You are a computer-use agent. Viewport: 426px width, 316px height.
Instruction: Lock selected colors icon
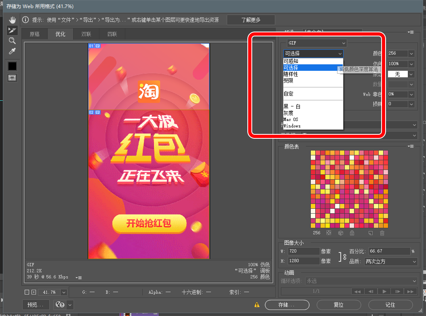(352, 233)
